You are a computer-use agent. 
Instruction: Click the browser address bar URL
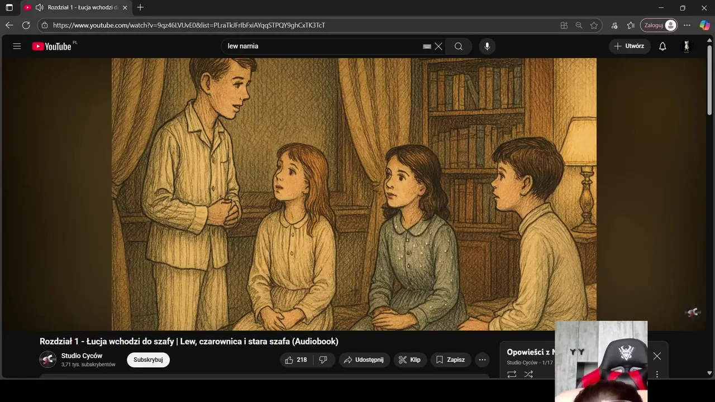(189, 25)
